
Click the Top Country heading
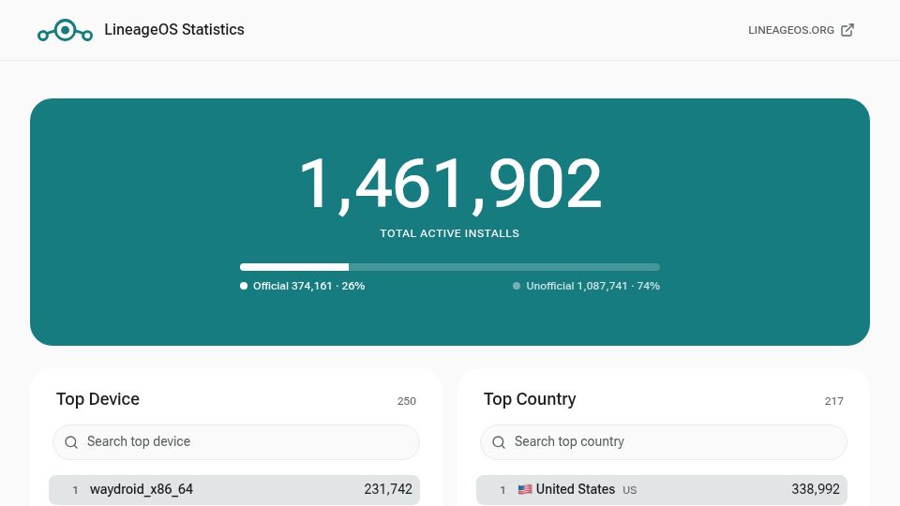point(529,399)
